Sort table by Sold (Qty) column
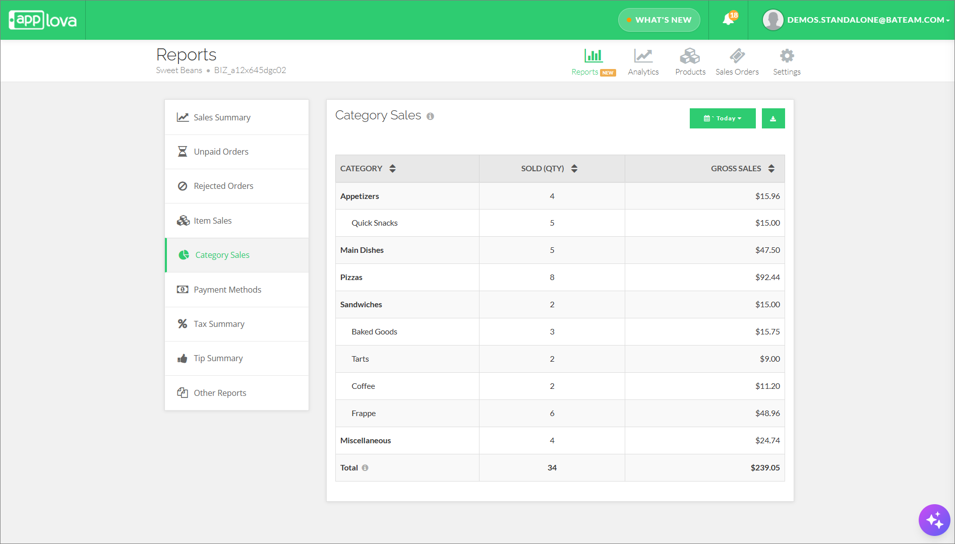This screenshot has height=544, width=955. point(574,169)
